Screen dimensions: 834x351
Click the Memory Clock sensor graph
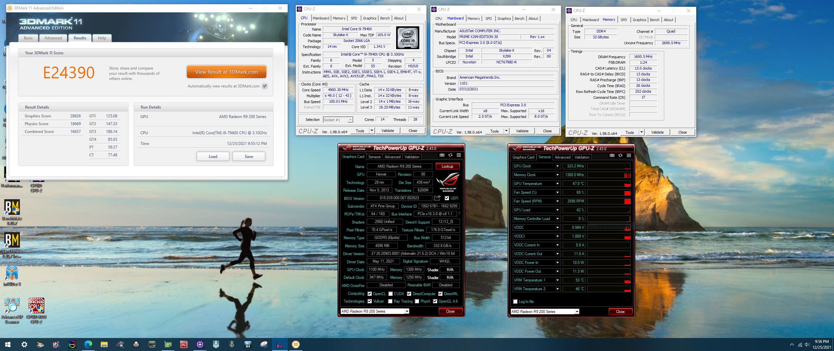tap(609, 175)
